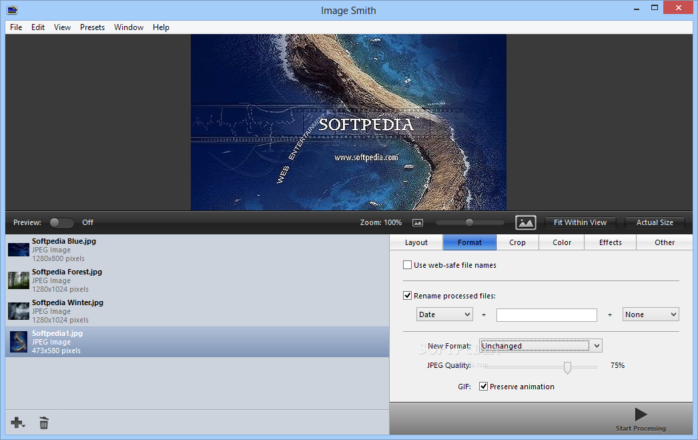The height and width of the screenshot is (440, 698).
Task: Click the Softpedia preview image
Action: (x=348, y=122)
